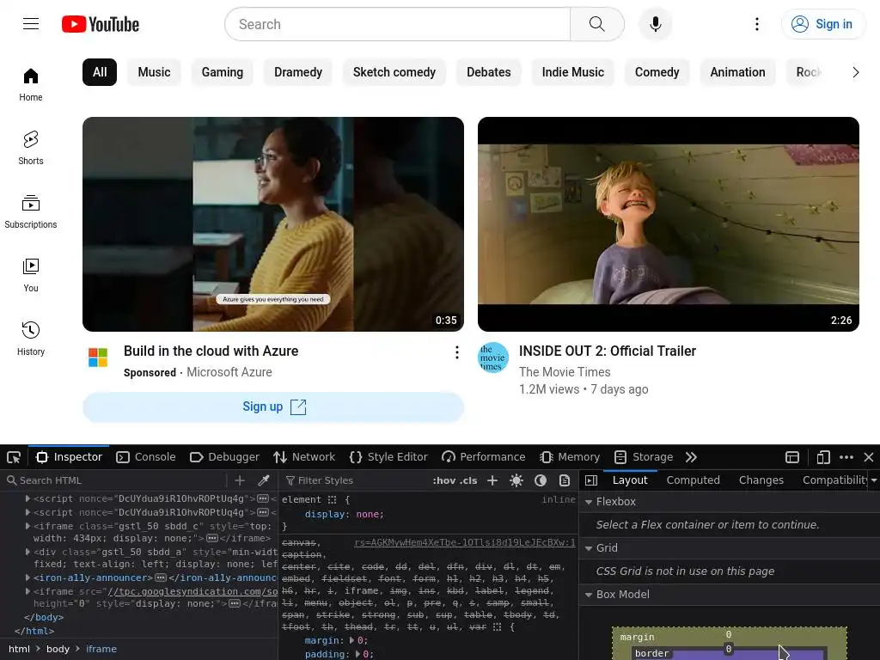Screen dimensions: 880x660
Task: Select the Gaming category chip
Action: 223,72
